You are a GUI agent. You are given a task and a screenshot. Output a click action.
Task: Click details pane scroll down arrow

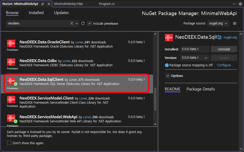[241, 149]
